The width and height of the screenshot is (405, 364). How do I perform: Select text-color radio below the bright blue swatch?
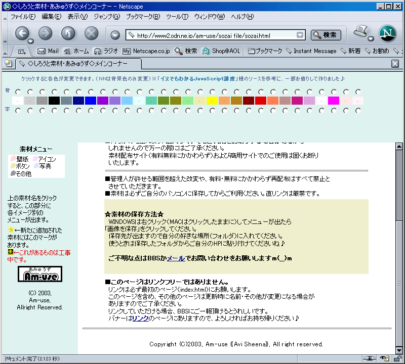pos(91,110)
